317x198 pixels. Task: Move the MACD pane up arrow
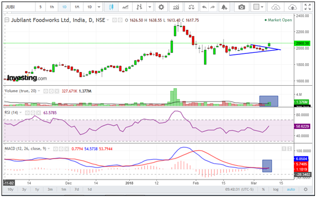[x=284, y=149]
